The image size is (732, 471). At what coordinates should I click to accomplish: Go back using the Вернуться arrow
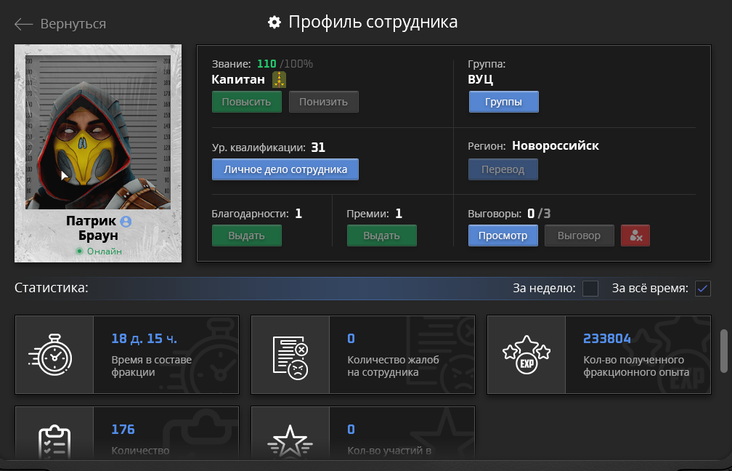click(x=23, y=24)
